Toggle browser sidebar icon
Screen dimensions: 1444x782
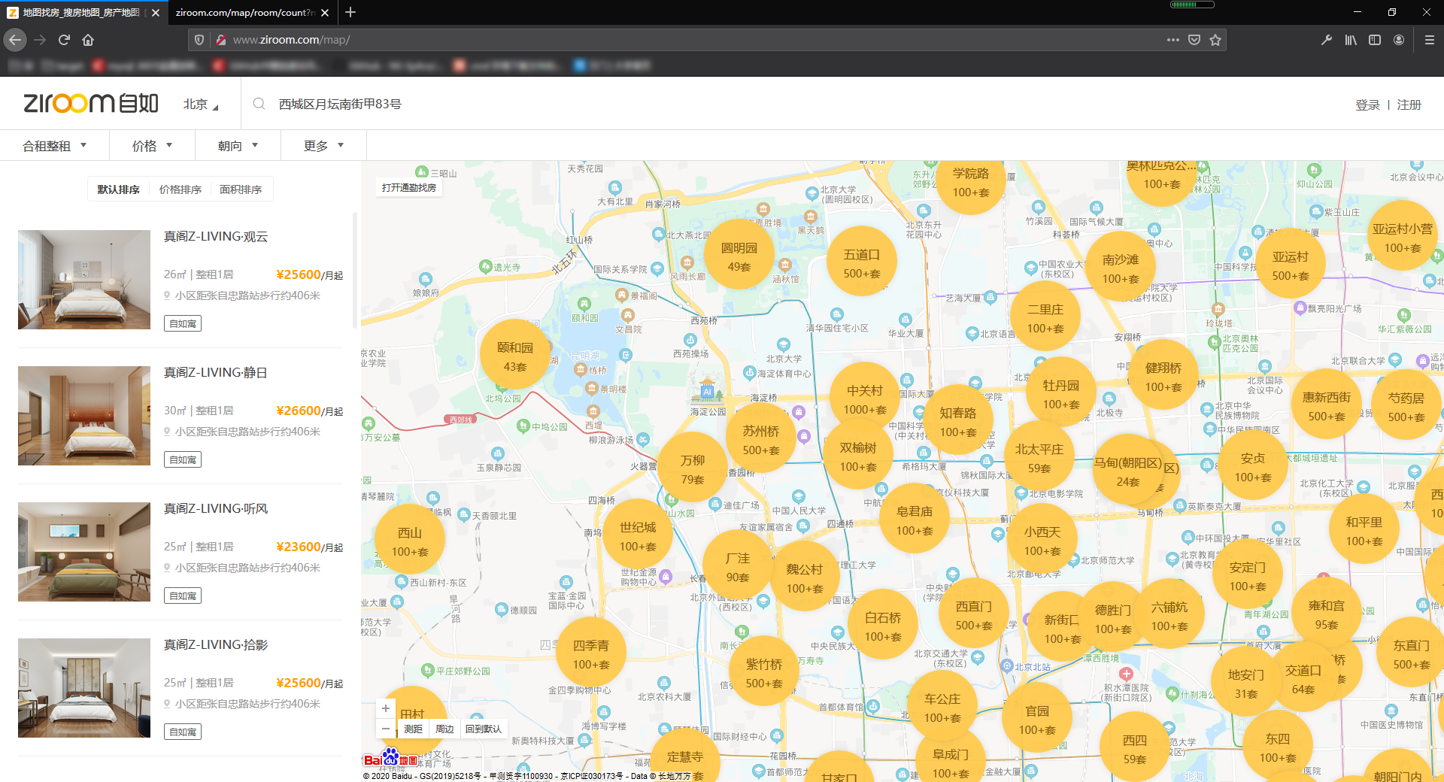point(1375,40)
